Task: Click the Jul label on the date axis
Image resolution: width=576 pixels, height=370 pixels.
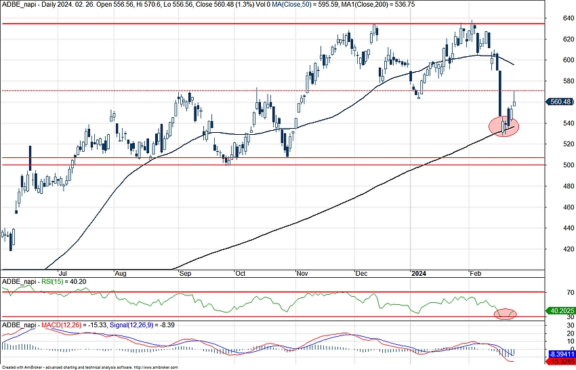Action: coord(63,274)
